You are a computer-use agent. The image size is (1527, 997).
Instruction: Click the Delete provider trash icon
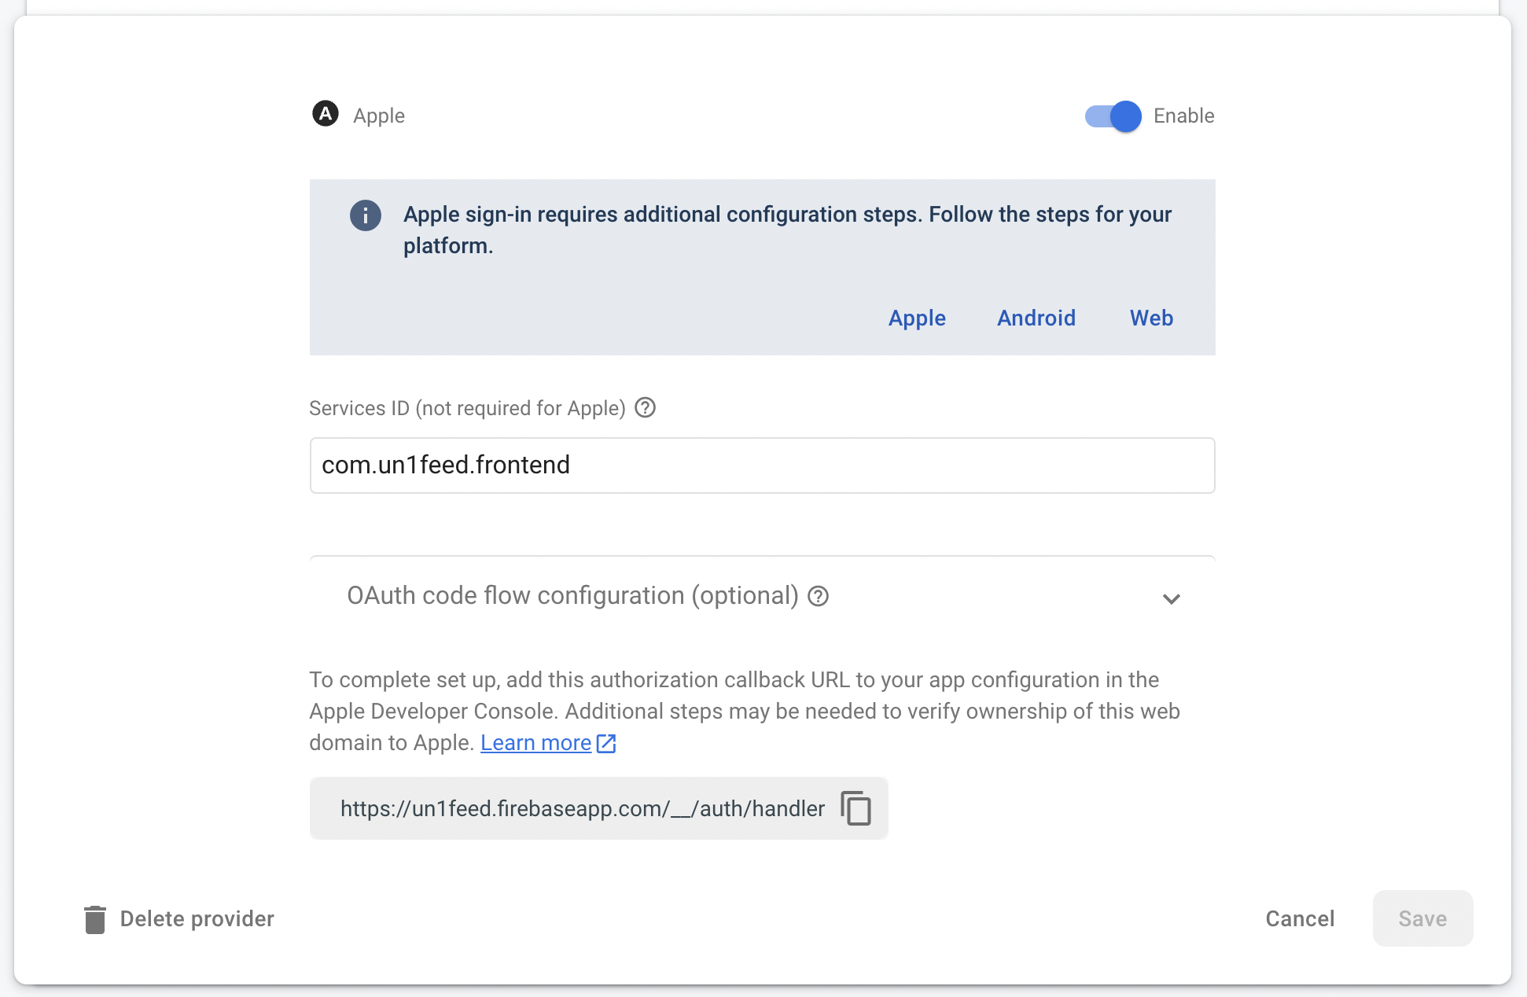pos(95,918)
